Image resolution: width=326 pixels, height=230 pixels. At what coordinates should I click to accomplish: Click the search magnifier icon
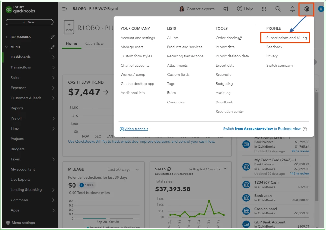[278, 9]
